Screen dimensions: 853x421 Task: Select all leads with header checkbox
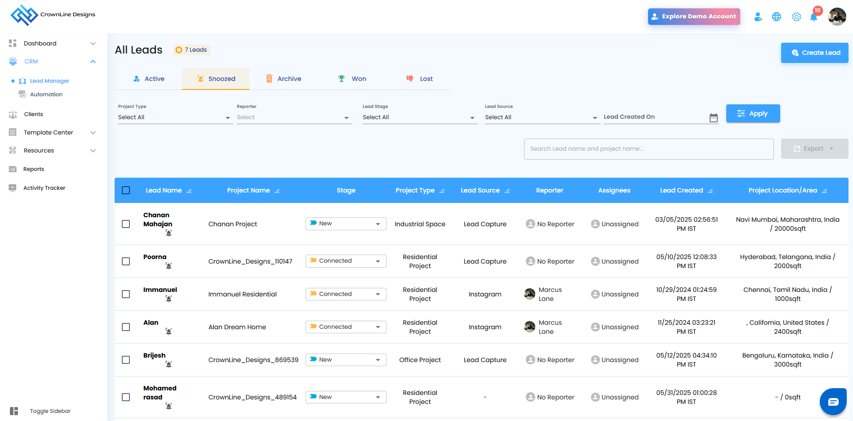pyautogui.click(x=126, y=190)
